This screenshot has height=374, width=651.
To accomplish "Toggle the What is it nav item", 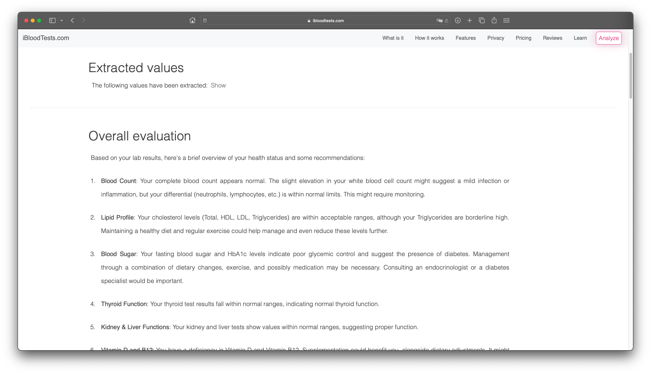I will 392,38.
